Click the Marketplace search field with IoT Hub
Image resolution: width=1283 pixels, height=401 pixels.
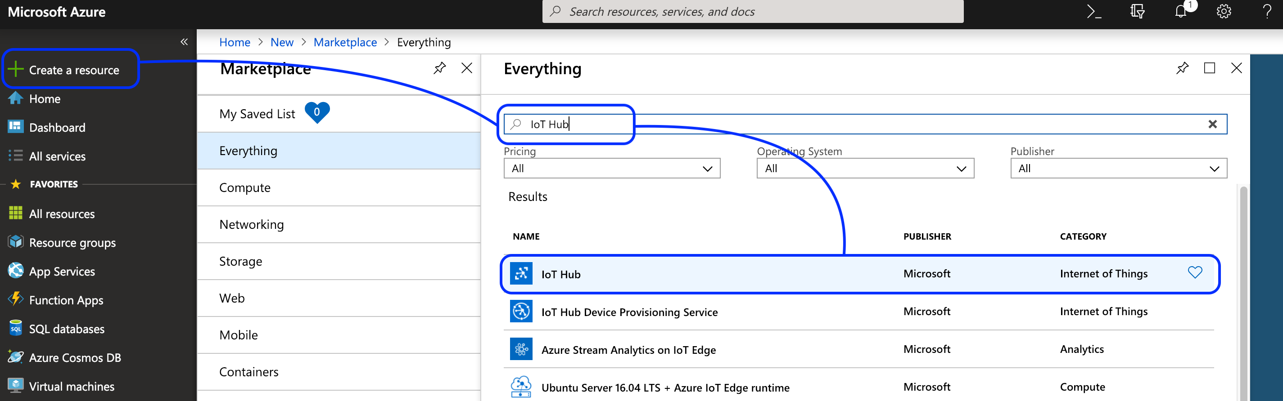click(x=865, y=125)
